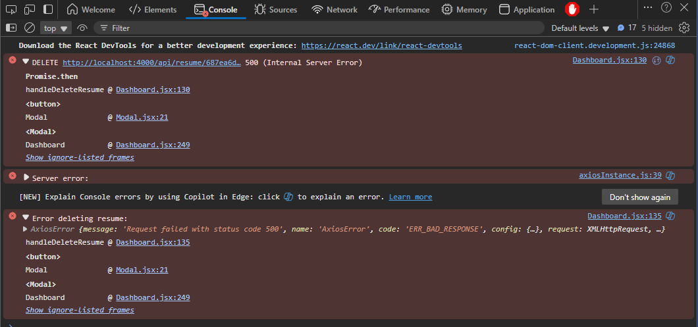
Task: Open axiosInstance.js:39 source link
Action: [620, 175]
